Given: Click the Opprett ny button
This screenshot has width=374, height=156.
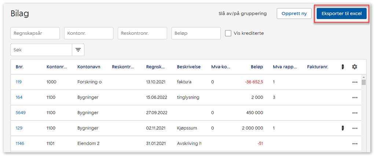Looking at the screenshot, I should (294, 14).
